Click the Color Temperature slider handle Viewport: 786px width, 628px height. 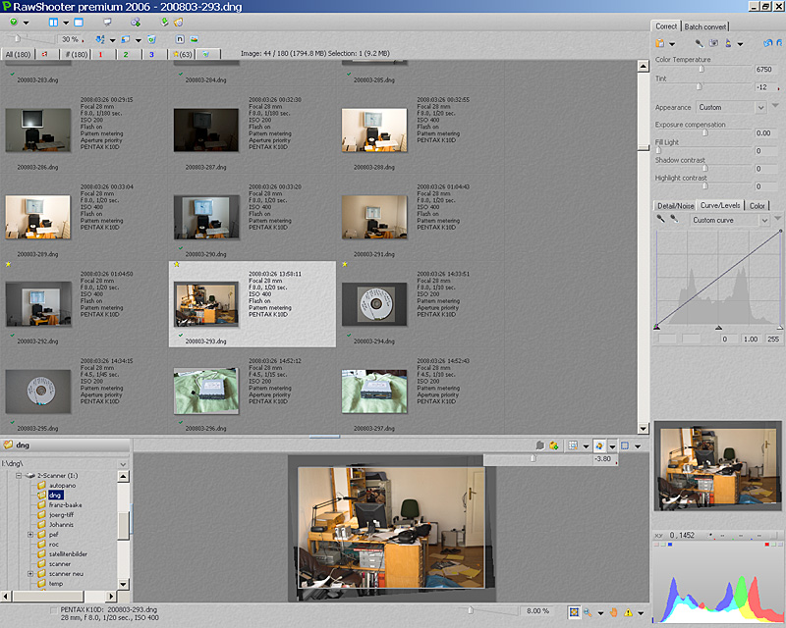701,70
